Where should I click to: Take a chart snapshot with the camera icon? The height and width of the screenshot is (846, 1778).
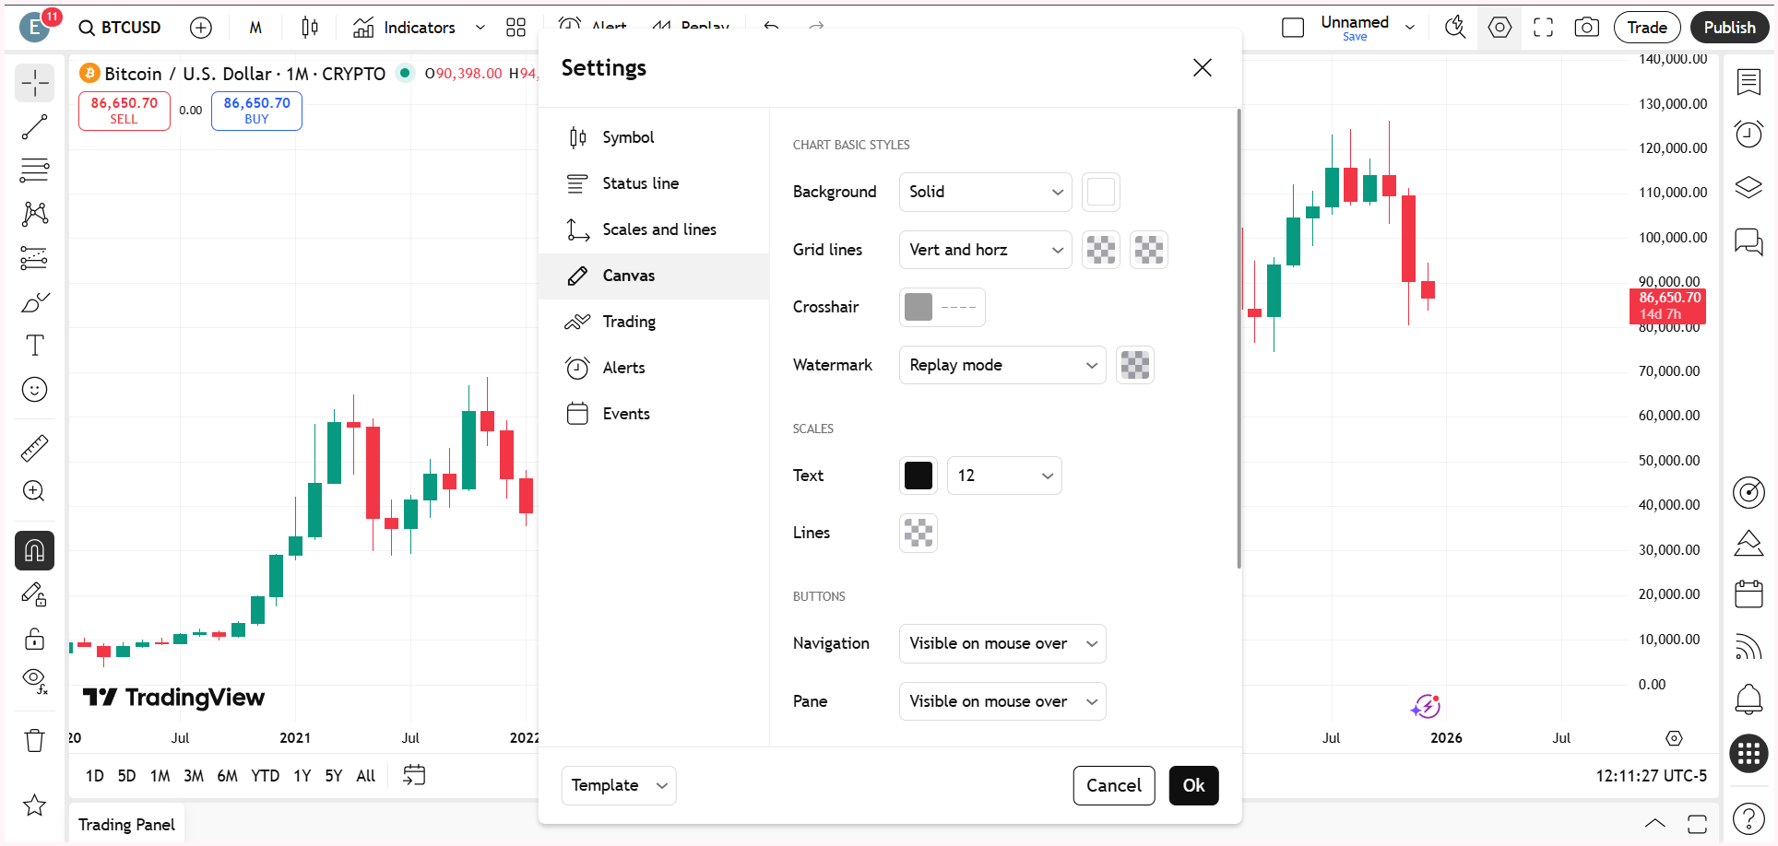pyautogui.click(x=1586, y=27)
